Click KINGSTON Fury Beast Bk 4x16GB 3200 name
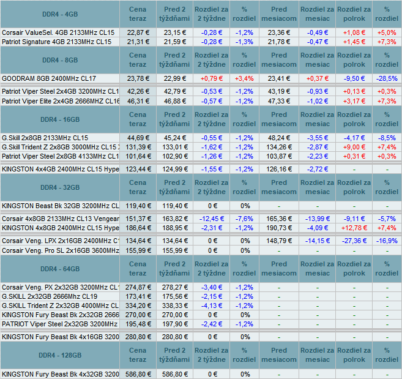The width and height of the screenshot is (402, 379). tap(61, 337)
